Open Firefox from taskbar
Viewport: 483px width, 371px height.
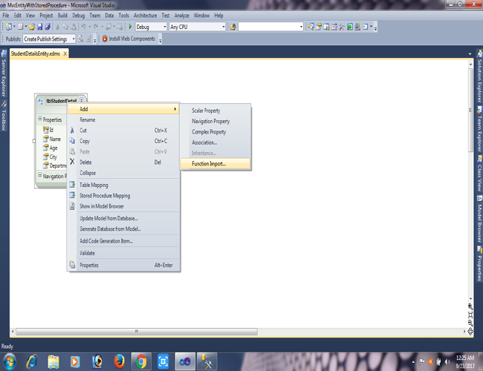[119, 361]
